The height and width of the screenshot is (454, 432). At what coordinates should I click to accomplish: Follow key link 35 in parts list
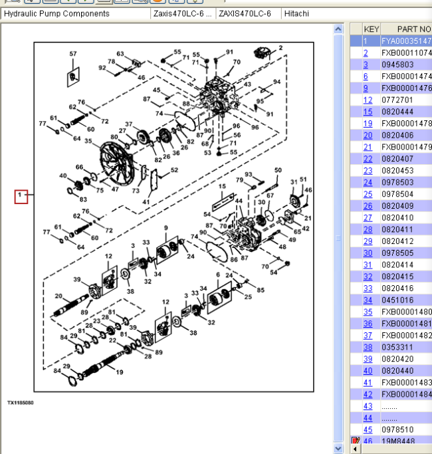(x=368, y=312)
